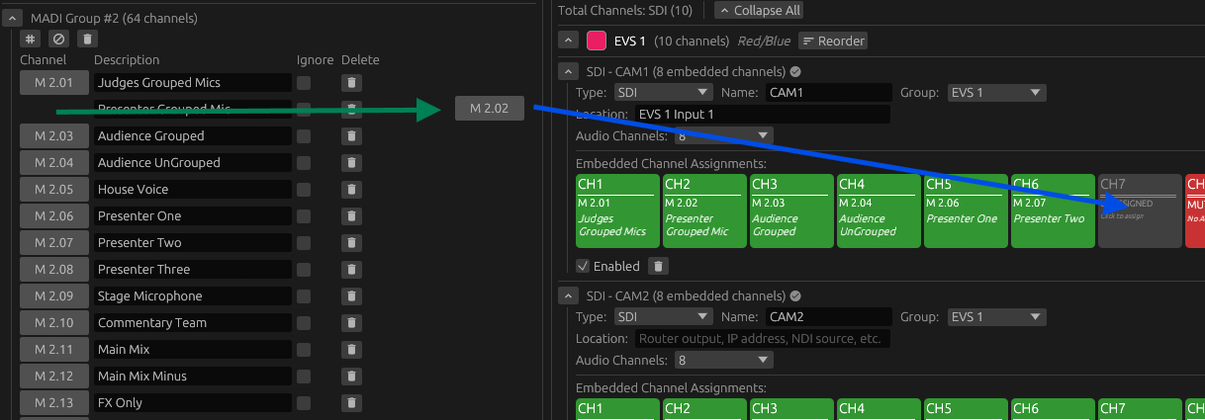The width and height of the screenshot is (1205, 420).
Task: Delete the Commentary Team channel row
Action: pos(351,322)
